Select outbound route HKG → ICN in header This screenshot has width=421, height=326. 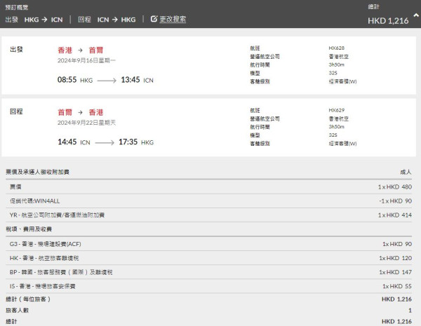point(44,20)
